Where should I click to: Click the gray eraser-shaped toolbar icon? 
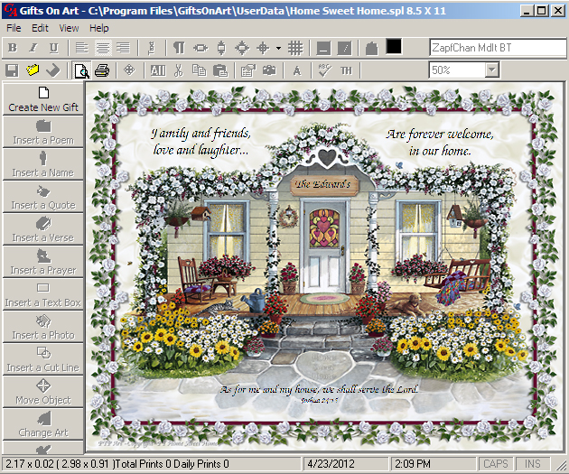coord(53,70)
